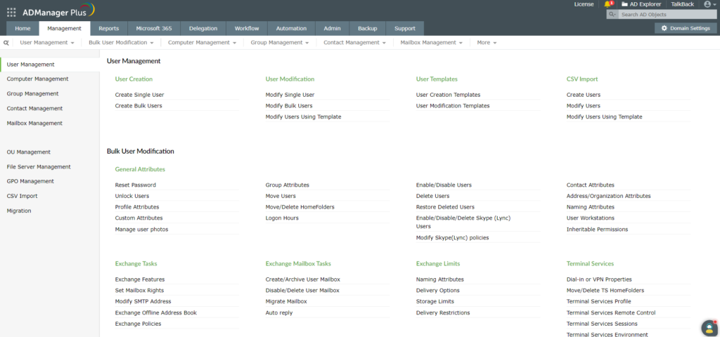Viewport: 720px width, 337px height.
Task: Open the AD Explorer folder link
Action: pos(641,4)
